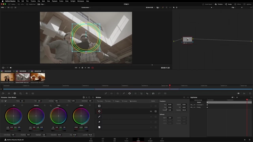This screenshot has width=253, height=142.
Task: Pick white point beside Gain
Action: tap(51, 105)
